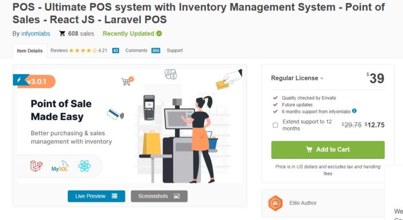Click the MySQL logo icon
The width and height of the screenshot is (403, 220).
click(60, 166)
